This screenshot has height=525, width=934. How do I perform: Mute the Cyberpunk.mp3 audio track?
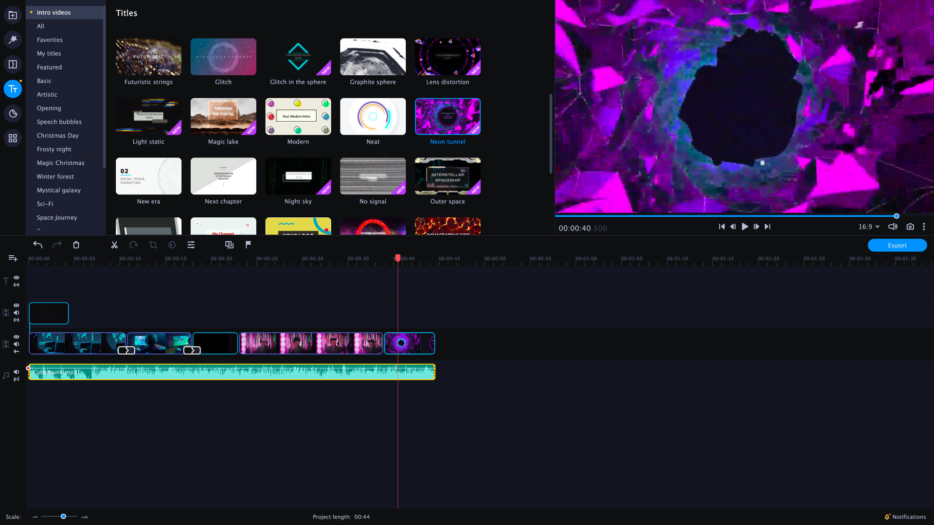[16, 371]
